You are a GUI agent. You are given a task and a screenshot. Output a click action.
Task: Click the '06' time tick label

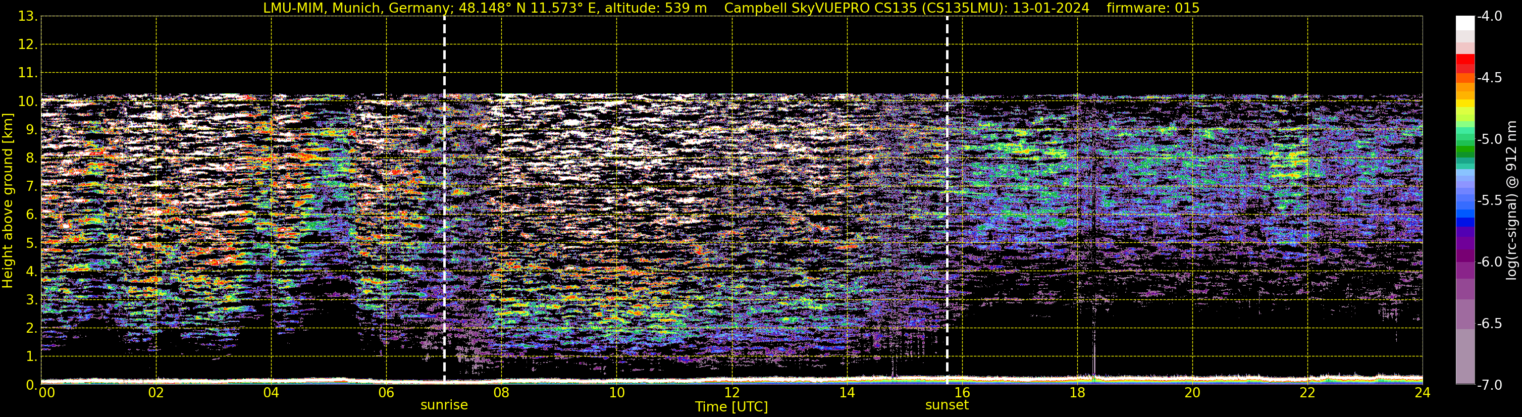click(386, 393)
